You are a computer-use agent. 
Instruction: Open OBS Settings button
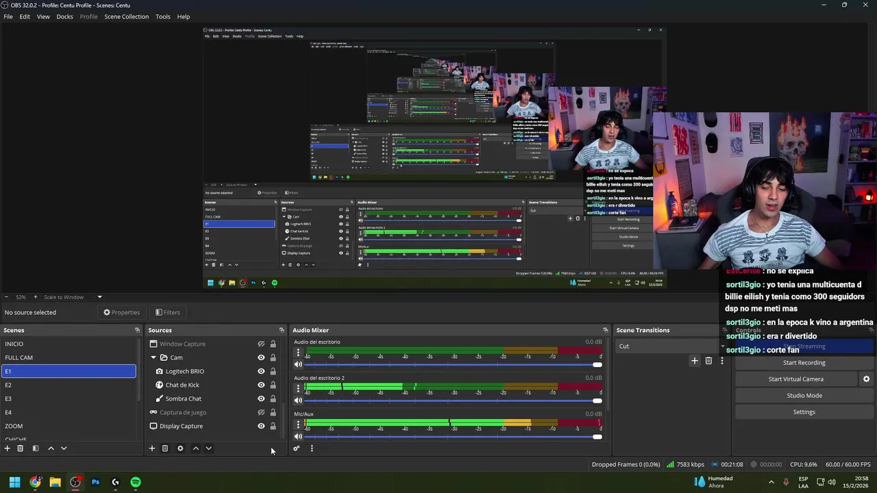tap(804, 412)
